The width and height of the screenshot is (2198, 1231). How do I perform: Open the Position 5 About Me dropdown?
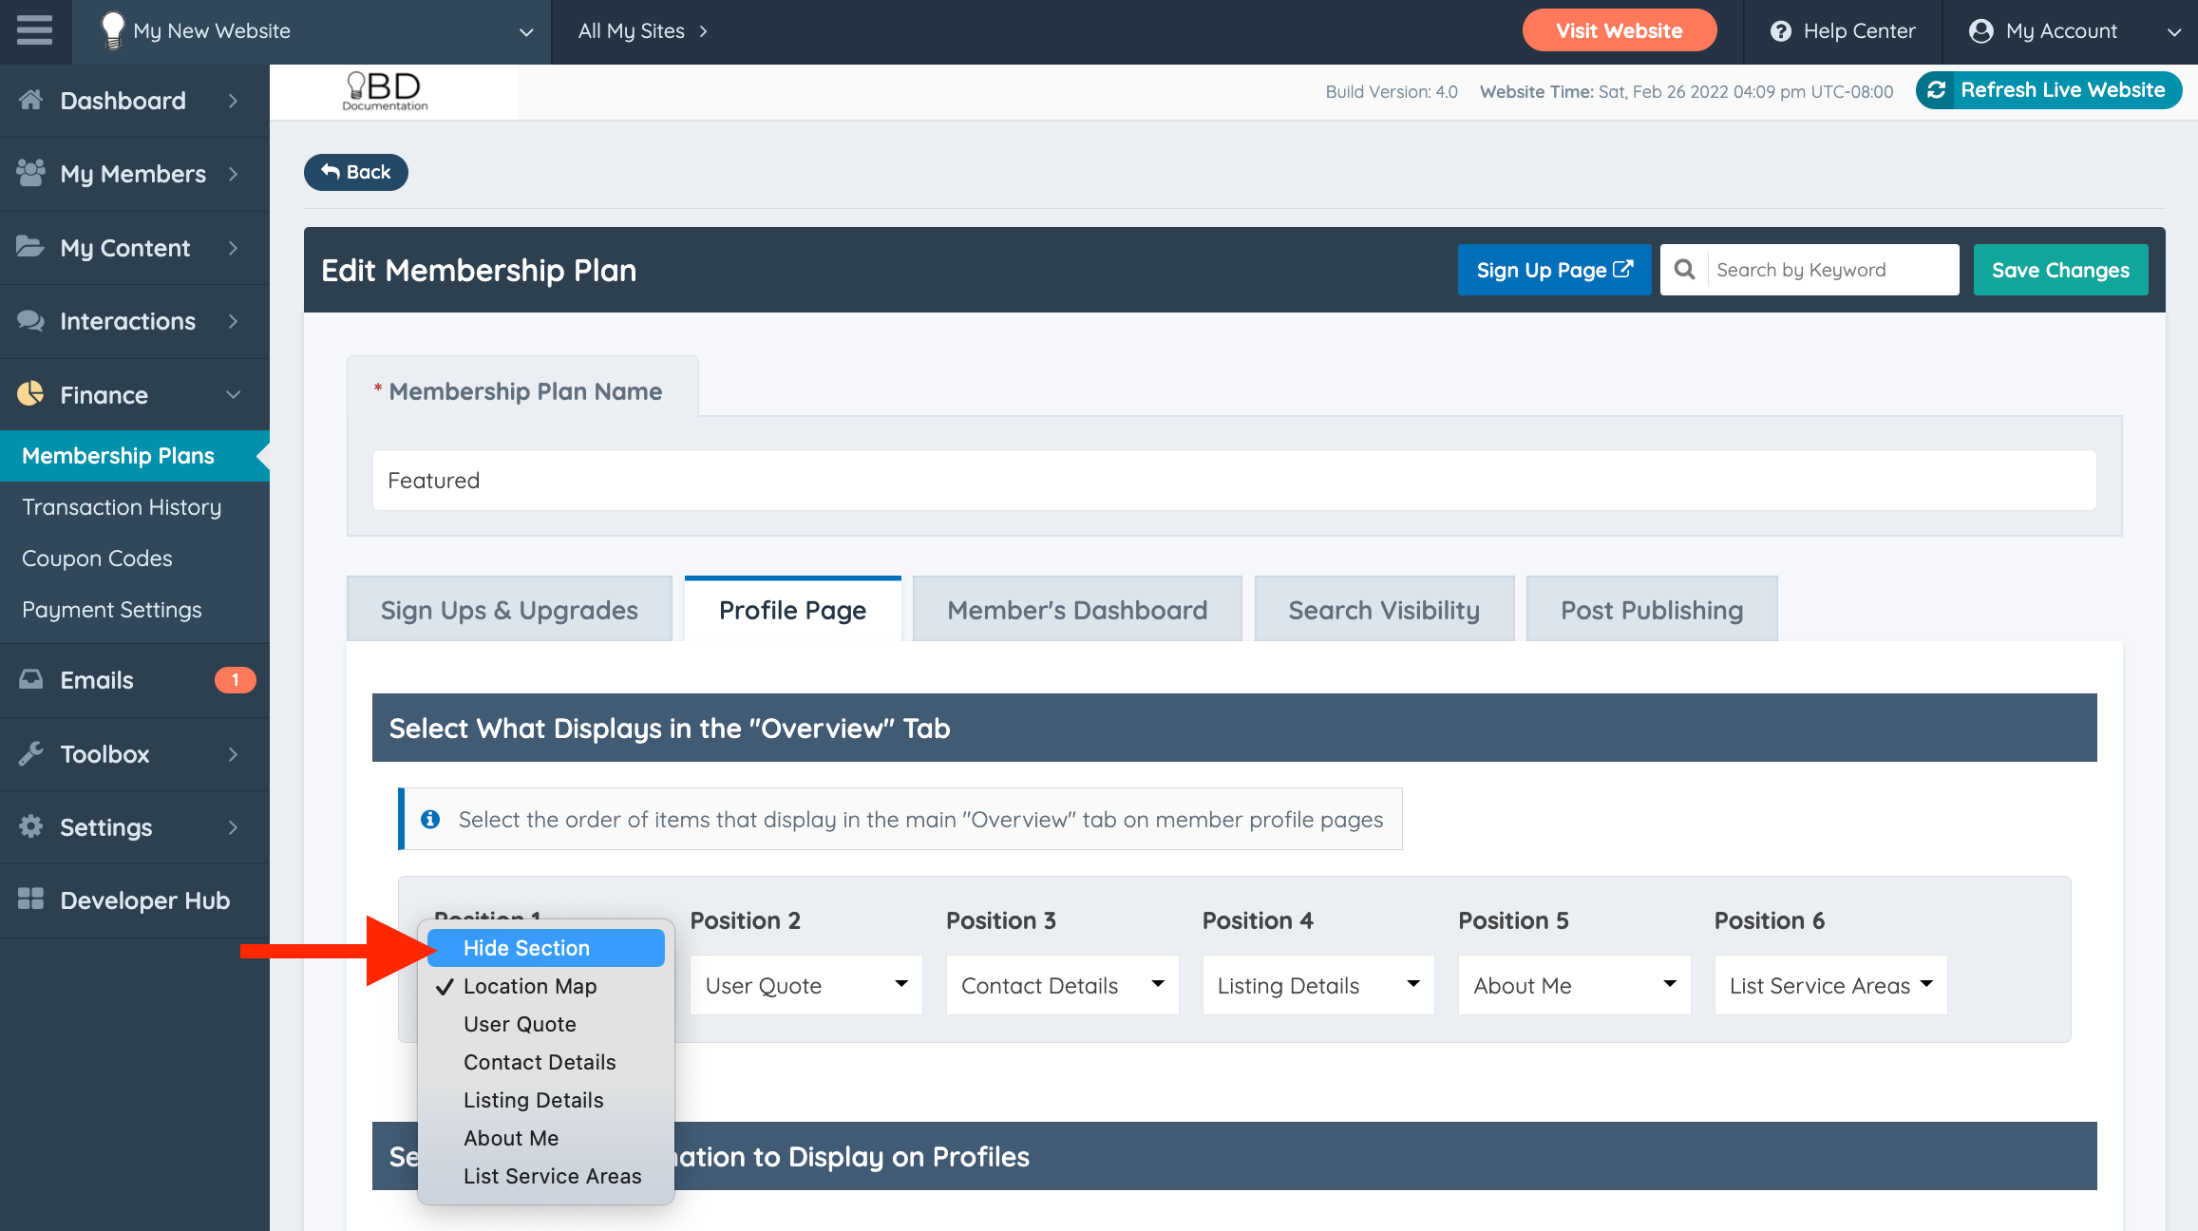pos(1574,986)
